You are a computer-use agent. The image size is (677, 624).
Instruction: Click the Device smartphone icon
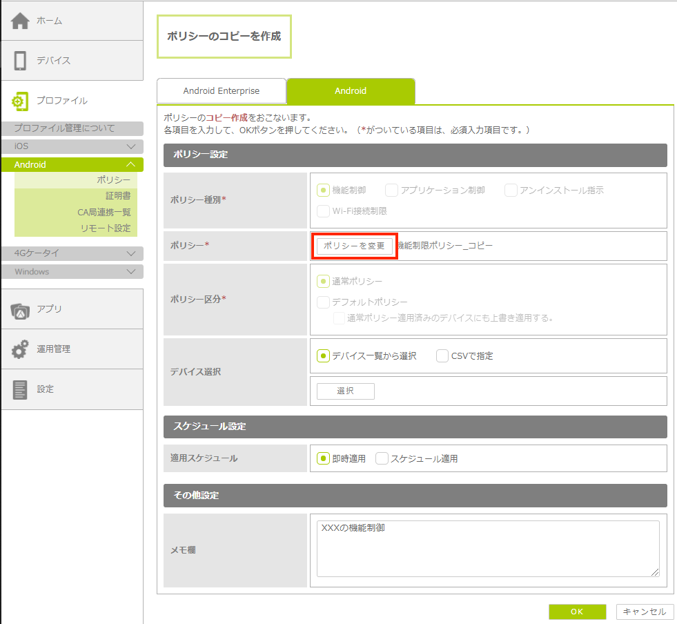tap(20, 61)
